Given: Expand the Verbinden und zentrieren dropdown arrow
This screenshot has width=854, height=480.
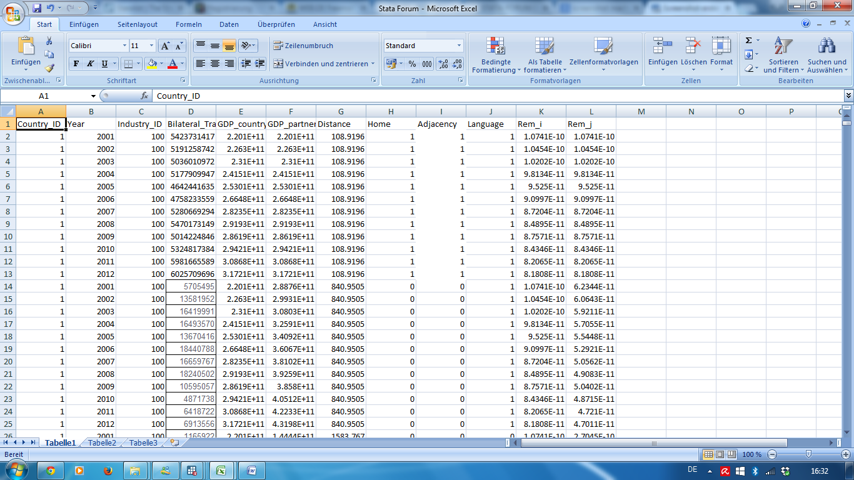Looking at the screenshot, I should pyautogui.click(x=373, y=64).
